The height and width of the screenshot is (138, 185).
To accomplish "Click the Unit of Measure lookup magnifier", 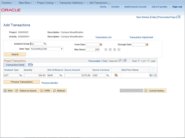I will [x=61, y=75].
